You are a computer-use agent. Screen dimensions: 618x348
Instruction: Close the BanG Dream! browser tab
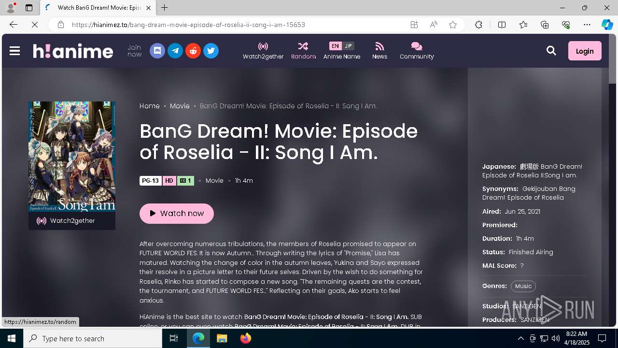[x=148, y=8]
